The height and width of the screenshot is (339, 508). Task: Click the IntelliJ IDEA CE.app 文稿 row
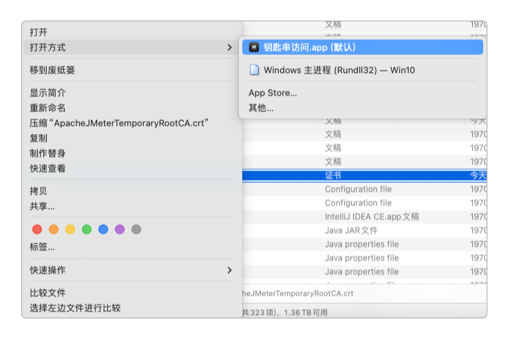click(364, 217)
